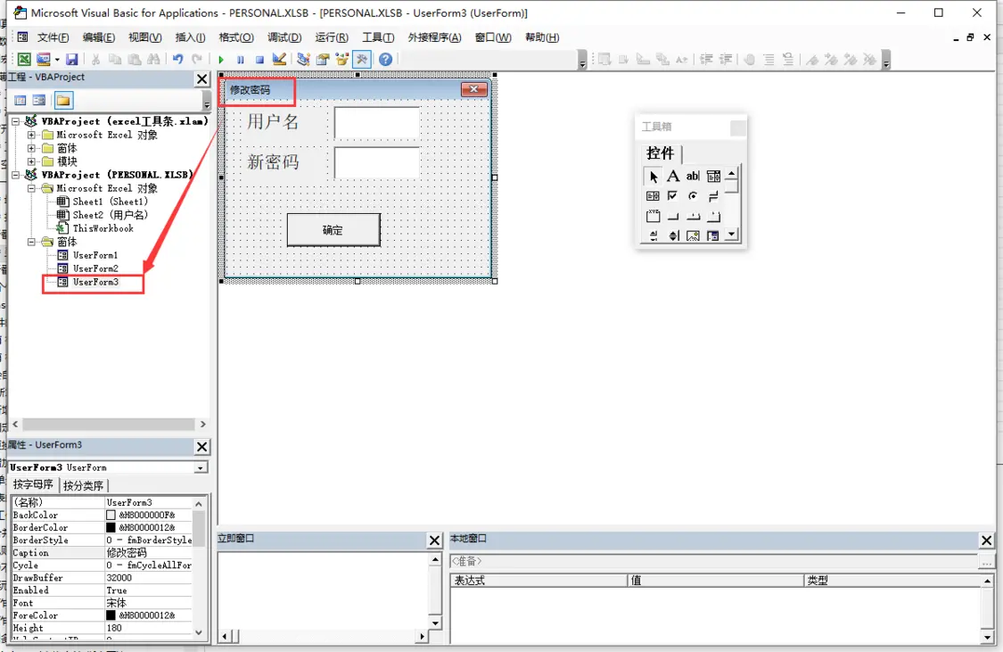The image size is (1003, 652).
Task: Open the 编辑(E) menu
Action: [x=98, y=37]
